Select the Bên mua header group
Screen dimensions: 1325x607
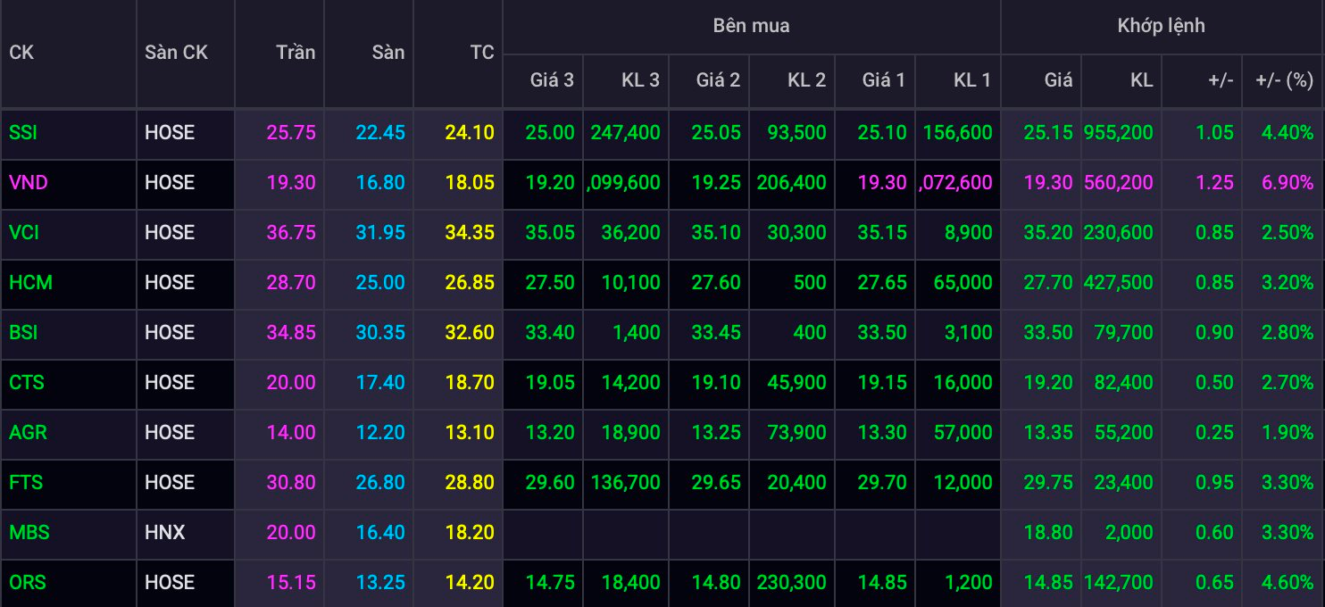pyautogui.click(x=751, y=26)
